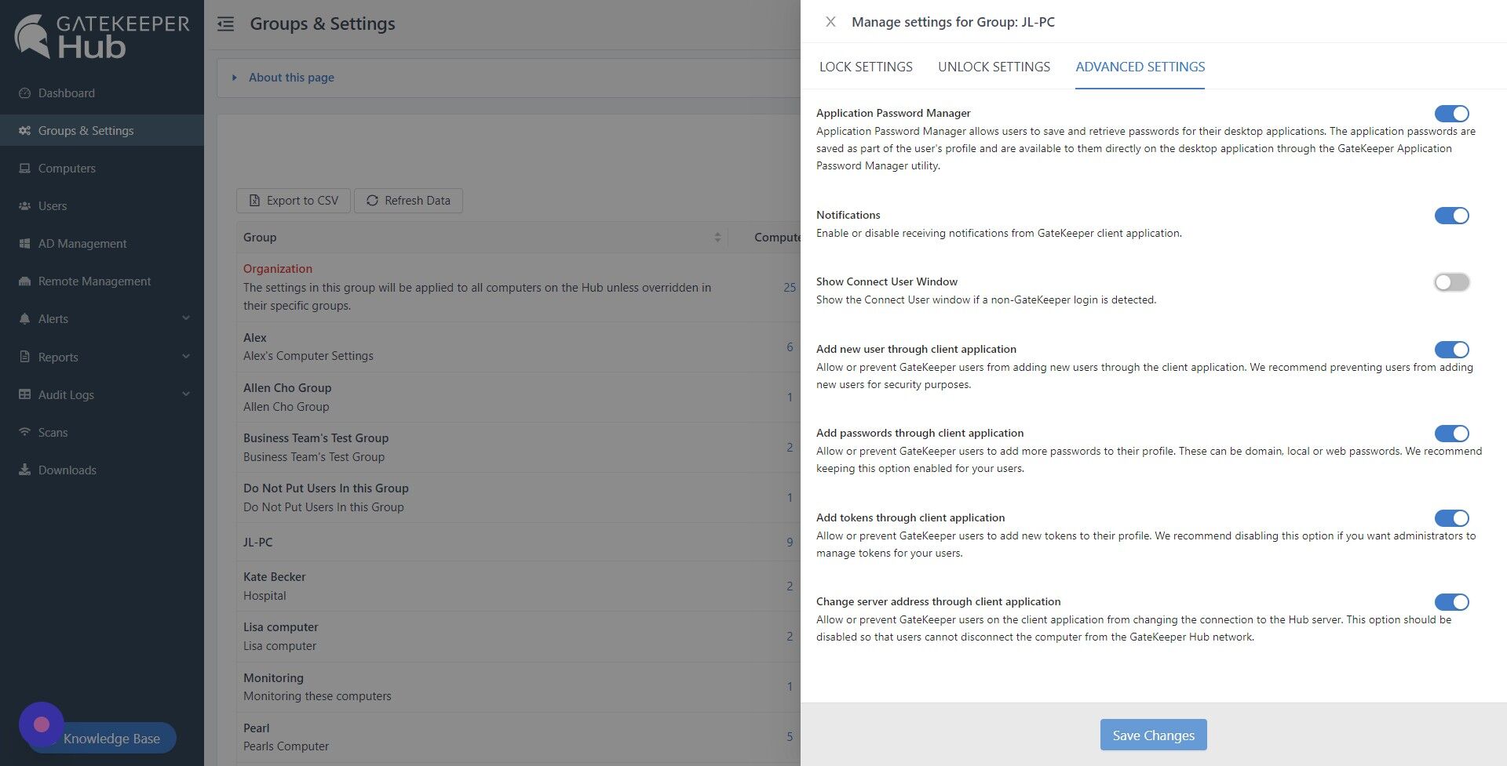Screen dimensions: 1507x766
Task: Click the GateKeeper Hub logo
Action: (x=102, y=36)
